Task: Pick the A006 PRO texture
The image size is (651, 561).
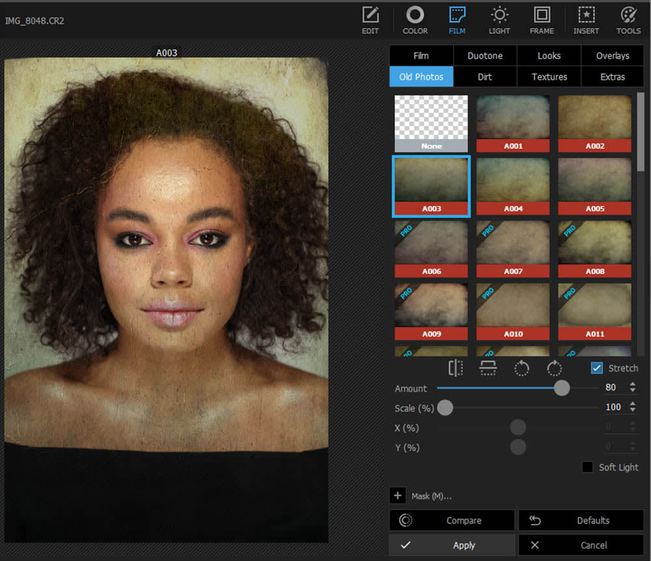Action: (431, 249)
